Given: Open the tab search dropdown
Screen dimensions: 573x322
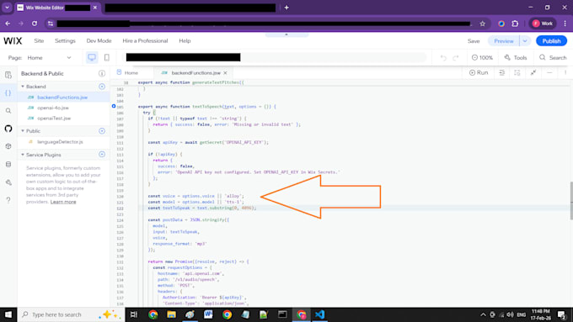Looking at the screenshot, I should tap(7, 8).
